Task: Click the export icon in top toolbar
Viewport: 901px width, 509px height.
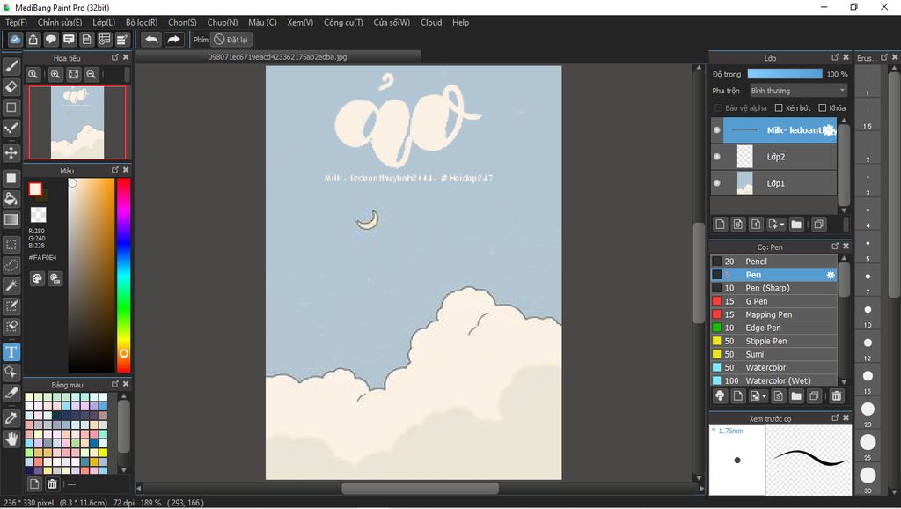Action: click(x=33, y=40)
